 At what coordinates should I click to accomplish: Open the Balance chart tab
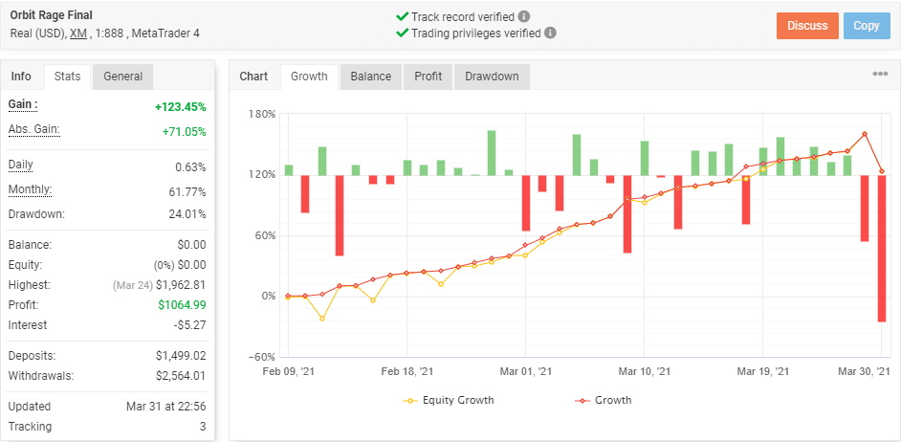[x=370, y=77]
